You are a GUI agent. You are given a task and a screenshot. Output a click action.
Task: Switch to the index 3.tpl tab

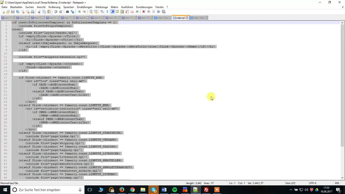(x=198, y=18)
